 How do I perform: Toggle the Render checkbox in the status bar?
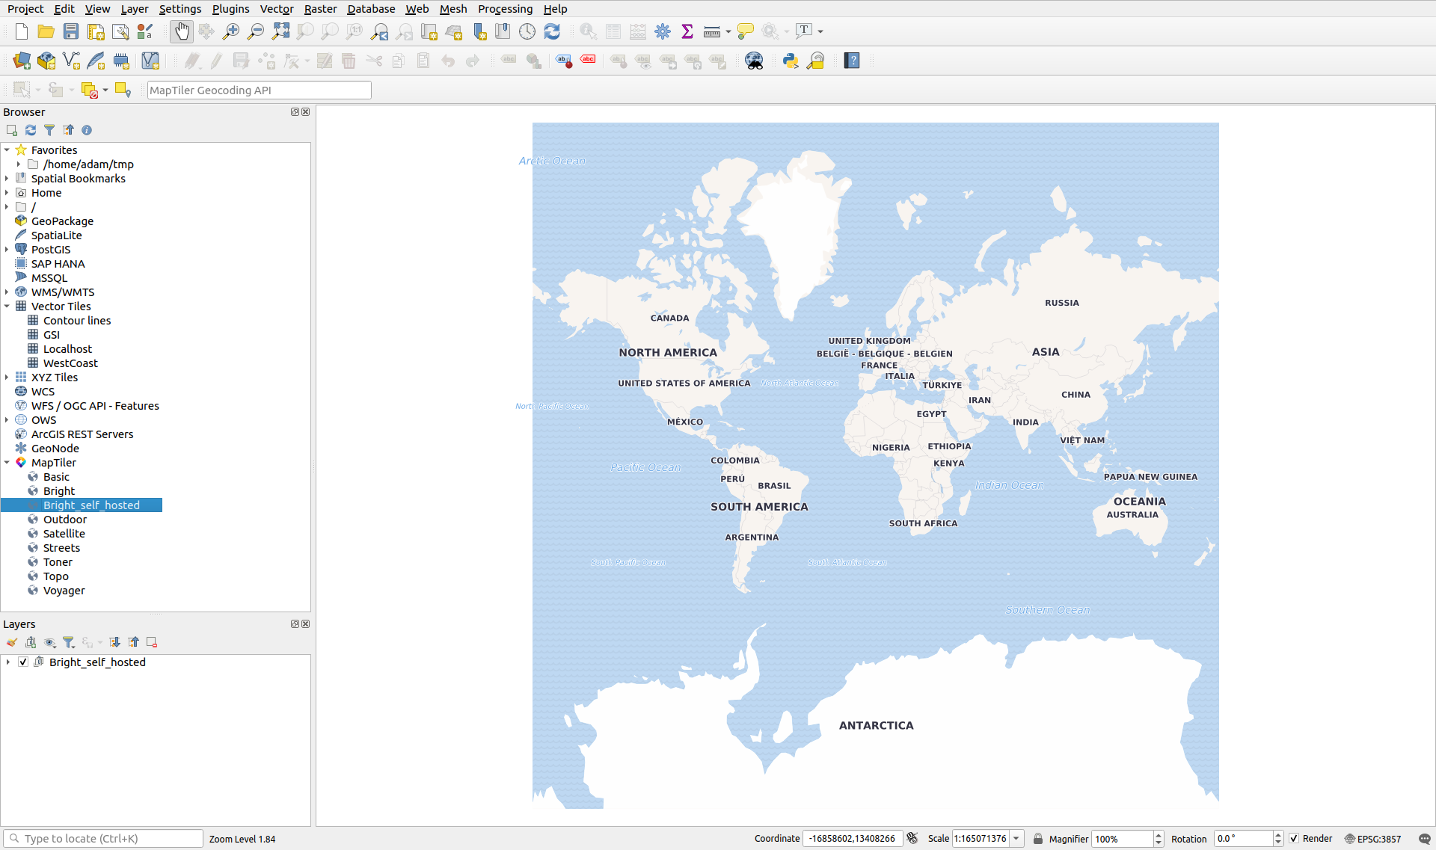tap(1295, 839)
